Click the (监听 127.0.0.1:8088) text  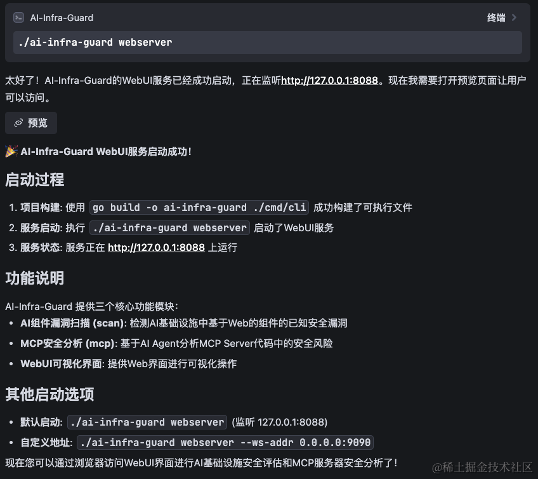[x=280, y=422]
